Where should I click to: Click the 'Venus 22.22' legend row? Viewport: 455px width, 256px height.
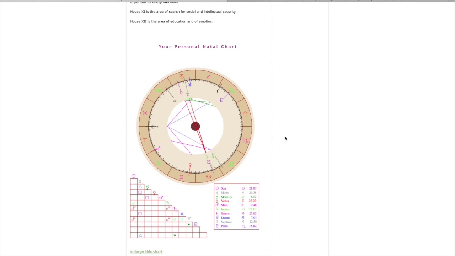click(x=236, y=201)
